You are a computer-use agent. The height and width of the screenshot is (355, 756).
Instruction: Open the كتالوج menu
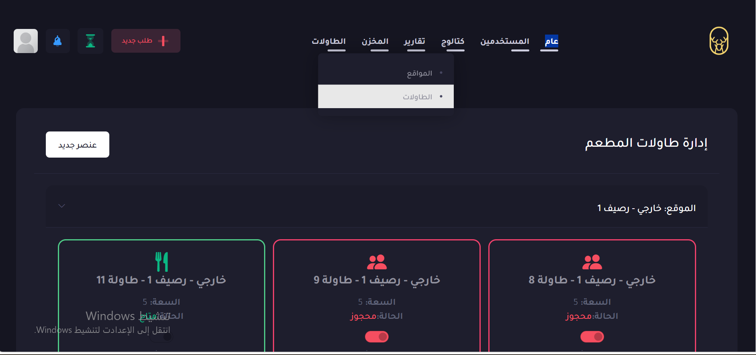453,41
